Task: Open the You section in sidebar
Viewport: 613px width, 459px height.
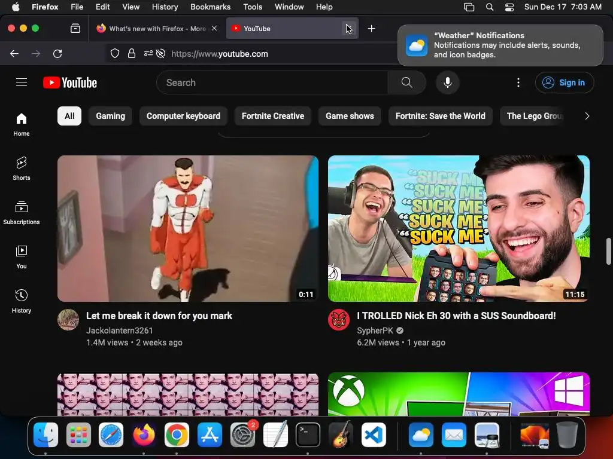Action: pyautogui.click(x=22, y=257)
